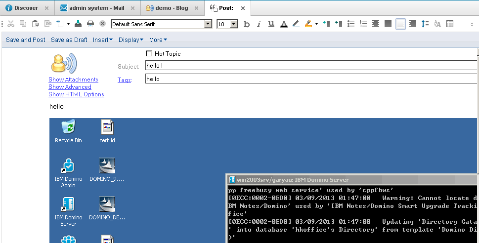Click IBM Domino Server console title bar
Image resolution: width=479 pixels, height=243 pixels.
[x=351, y=179]
